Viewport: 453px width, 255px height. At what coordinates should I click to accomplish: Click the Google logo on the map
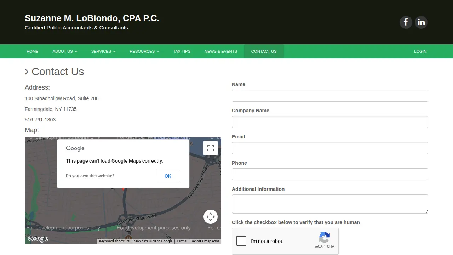click(x=38, y=239)
